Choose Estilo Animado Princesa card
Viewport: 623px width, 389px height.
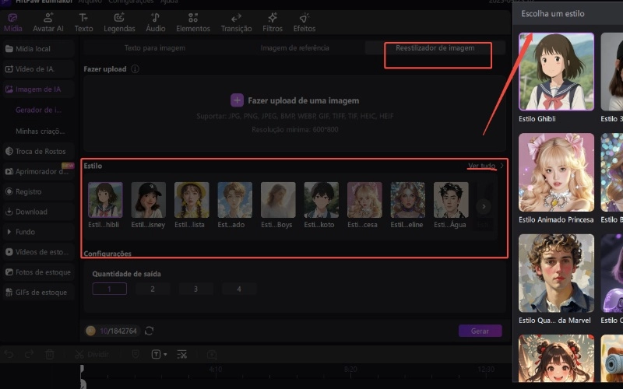pos(556,172)
